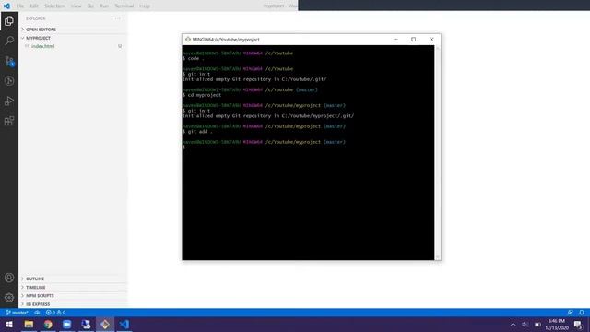Screen dimensions: 590x332
Task: Launch Google Chrome from the taskbar
Action: [48, 324]
